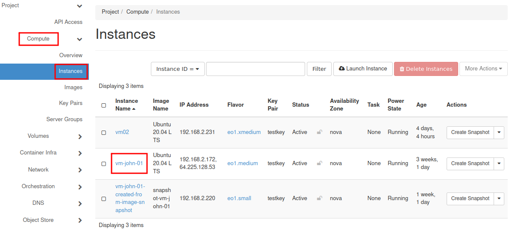512x230 pixels.
Task: Open action dropdown arrow for vm02
Action: coord(499,132)
